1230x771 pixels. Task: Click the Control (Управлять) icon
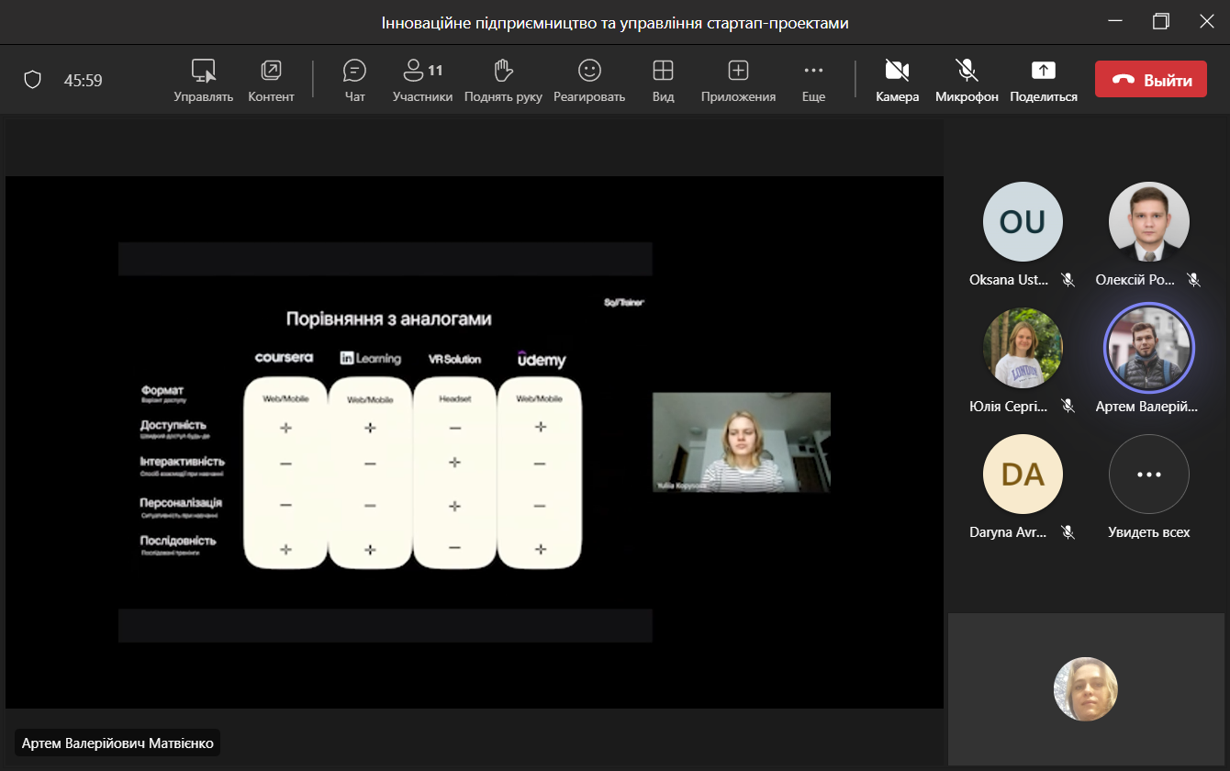pos(203,80)
